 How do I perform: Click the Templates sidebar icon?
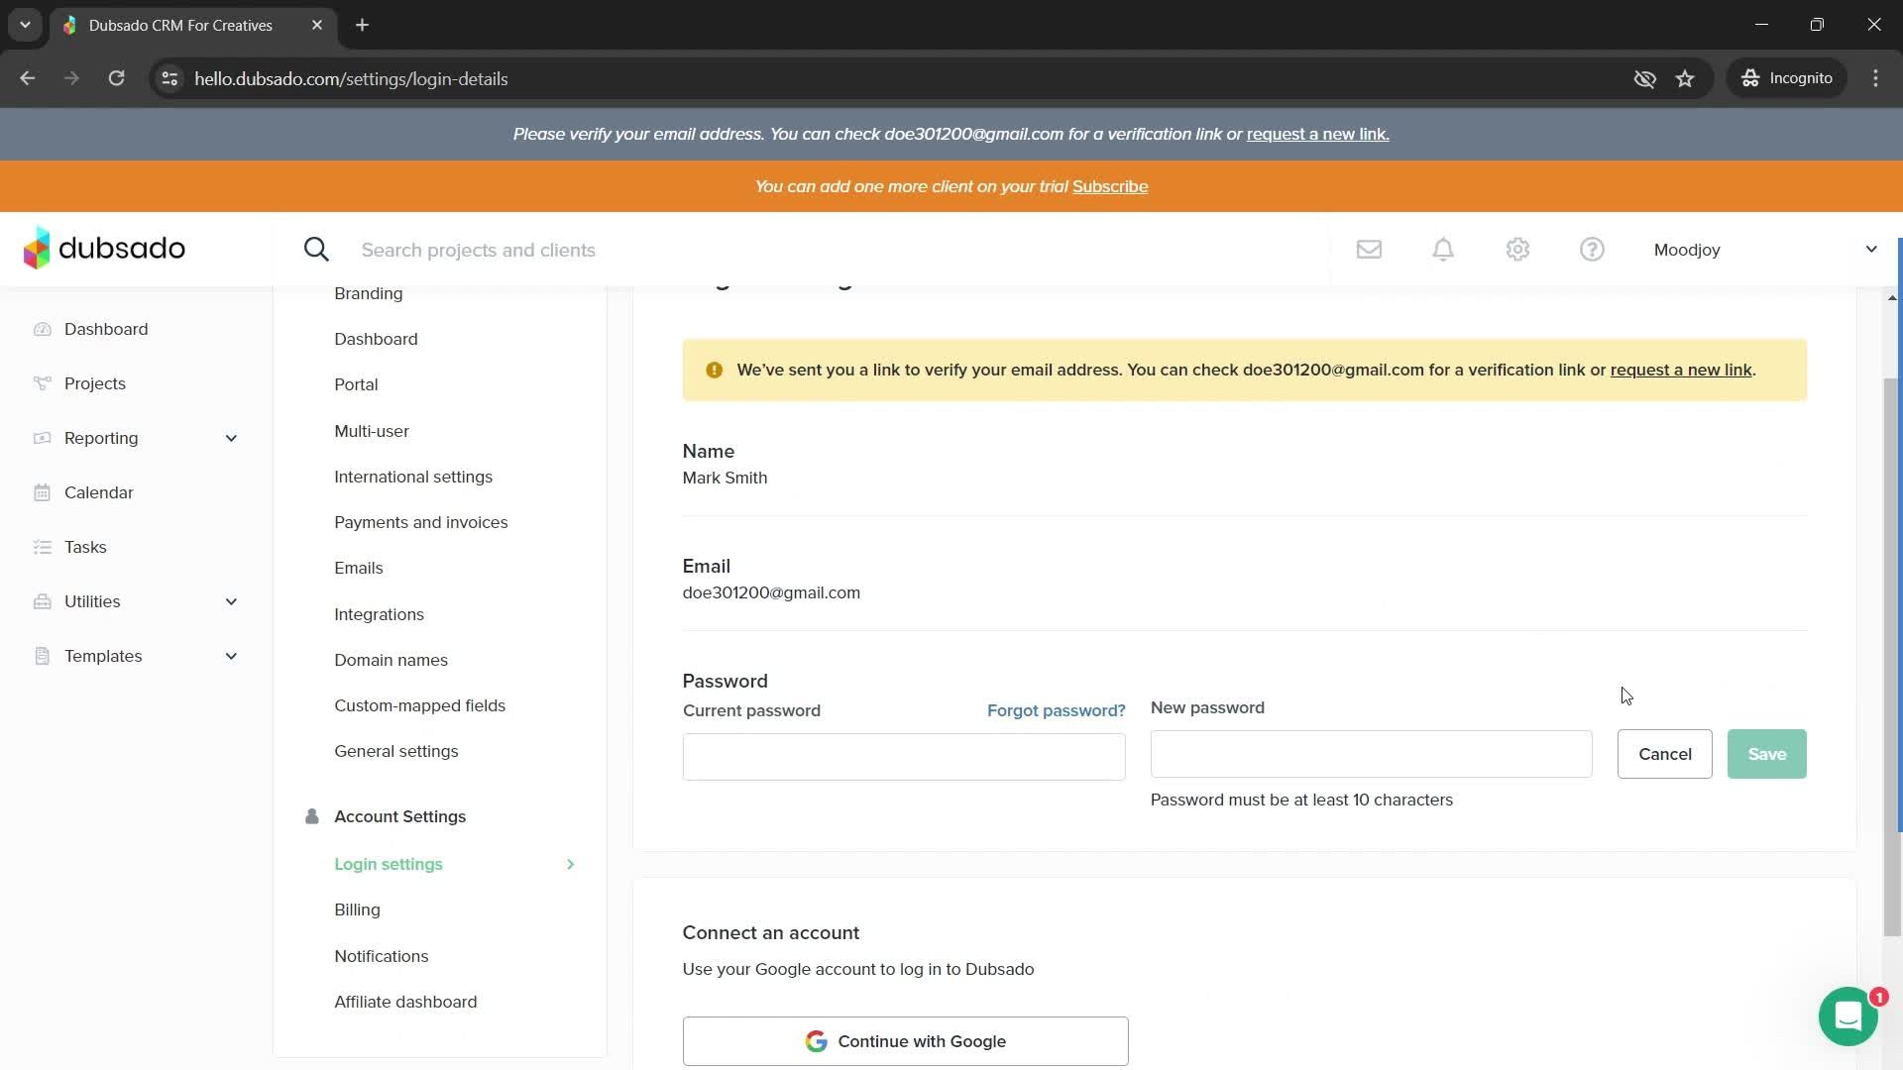[x=42, y=656]
